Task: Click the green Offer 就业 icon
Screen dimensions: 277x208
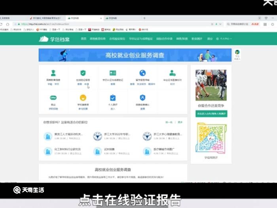Action: coord(53,97)
